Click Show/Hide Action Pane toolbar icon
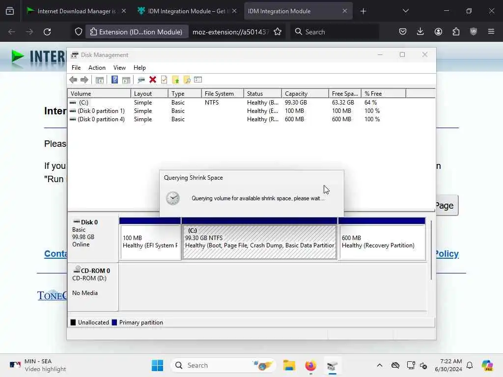Screen dimensions: 503x377 coord(126,80)
